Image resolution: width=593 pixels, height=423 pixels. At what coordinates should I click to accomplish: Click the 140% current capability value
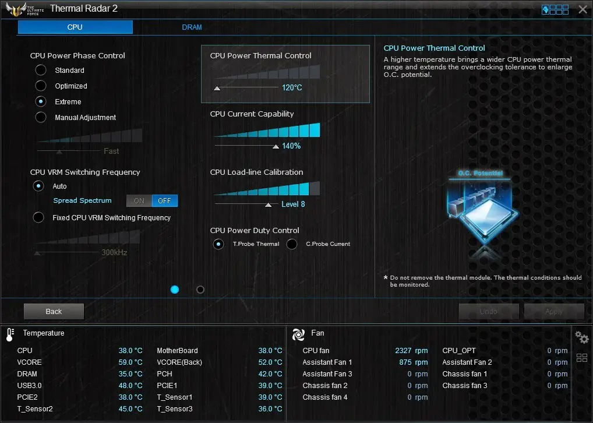coord(291,146)
